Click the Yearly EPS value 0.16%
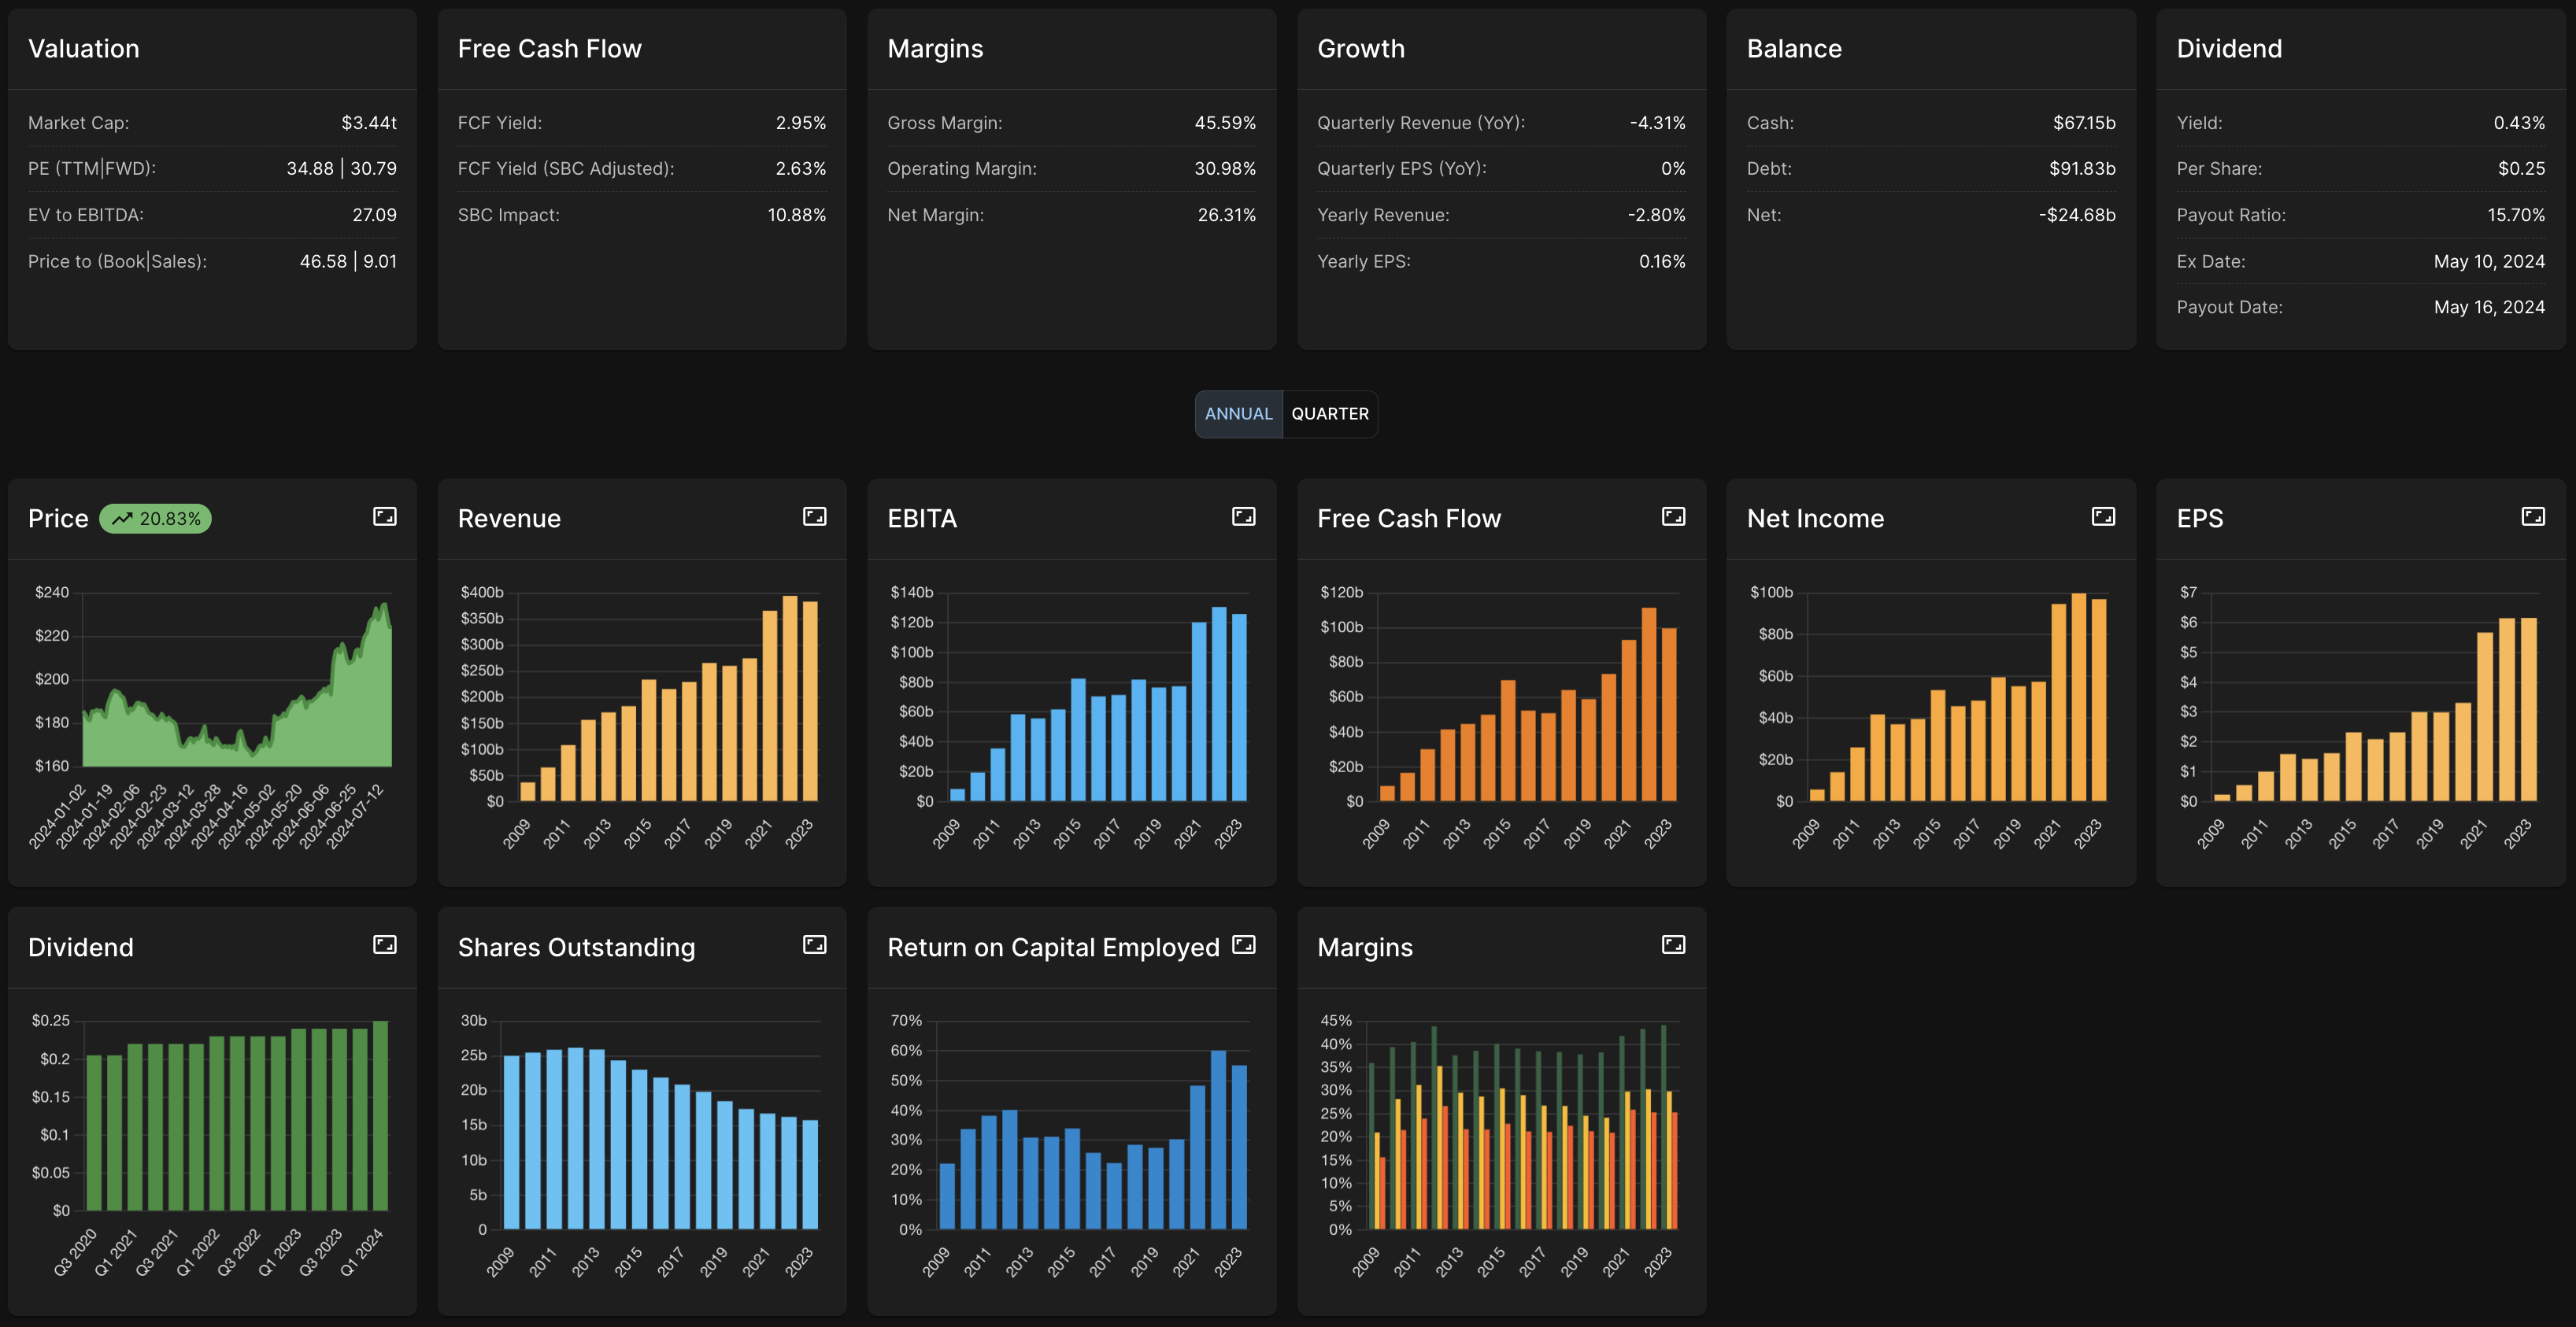Screen dimensions: 2576x1327 [x=1662, y=262]
